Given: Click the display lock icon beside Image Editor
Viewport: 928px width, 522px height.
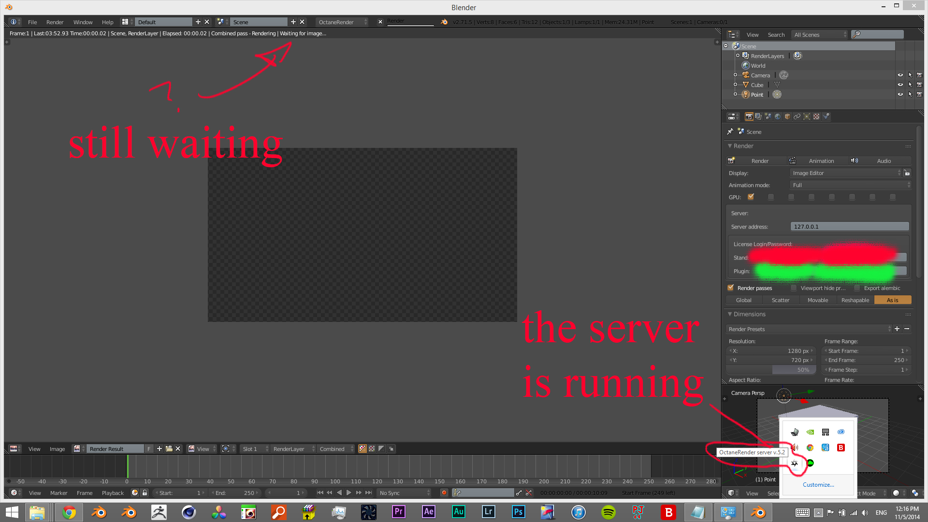Looking at the screenshot, I should pos(907,173).
